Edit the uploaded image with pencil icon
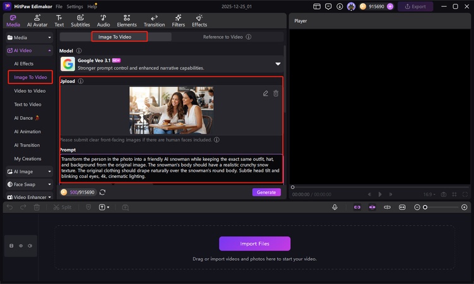This screenshot has height=284, width=474. tap(266, 93)
